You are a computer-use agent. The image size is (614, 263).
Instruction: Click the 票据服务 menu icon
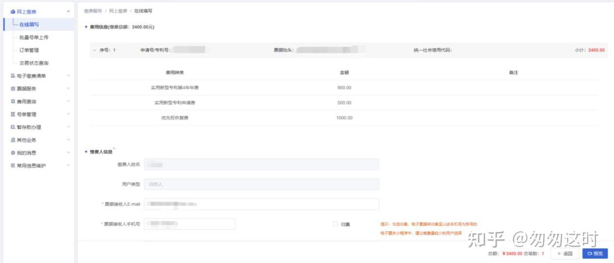tap(13, 89)
